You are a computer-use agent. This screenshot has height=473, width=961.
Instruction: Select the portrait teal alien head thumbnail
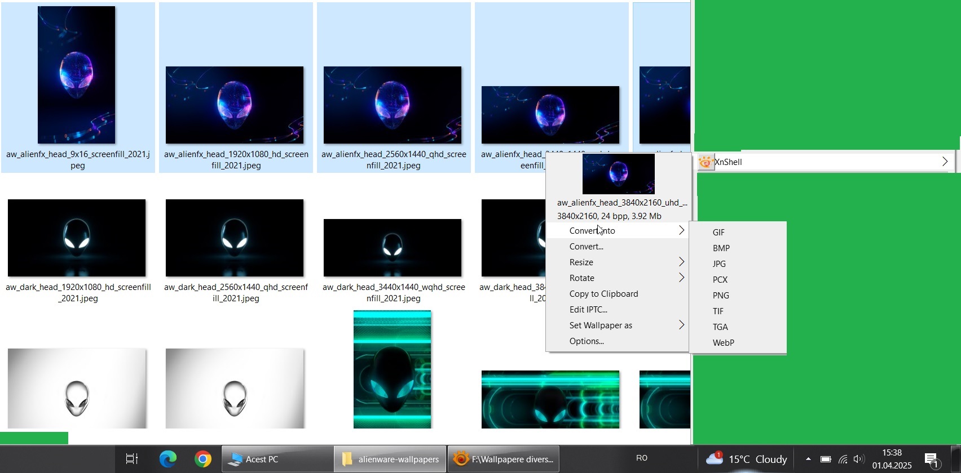[393, 369]
